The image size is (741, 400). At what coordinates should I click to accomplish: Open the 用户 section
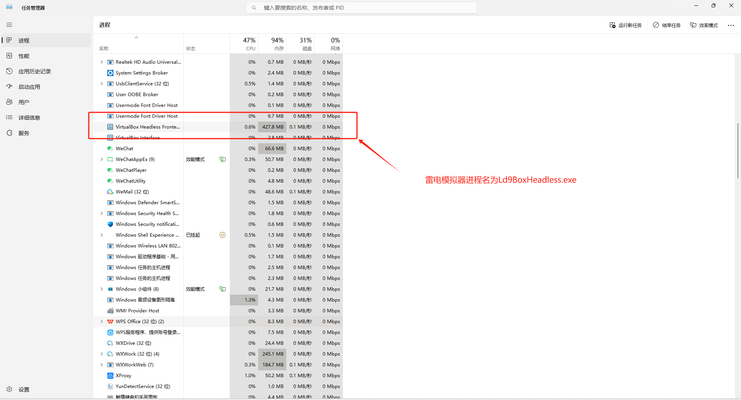[x=46, y=102]
